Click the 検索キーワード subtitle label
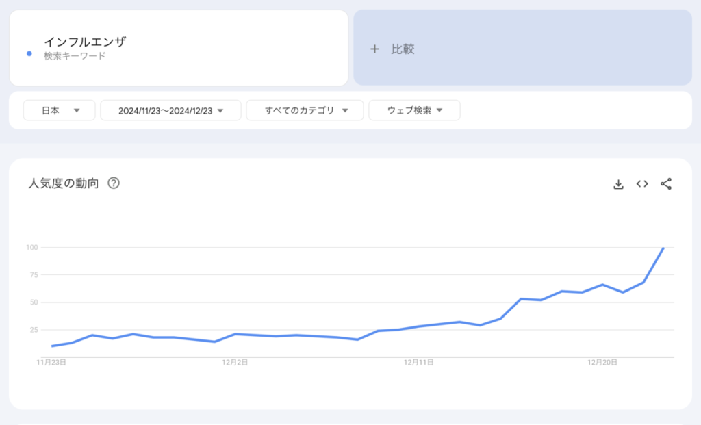 point(75,56)
